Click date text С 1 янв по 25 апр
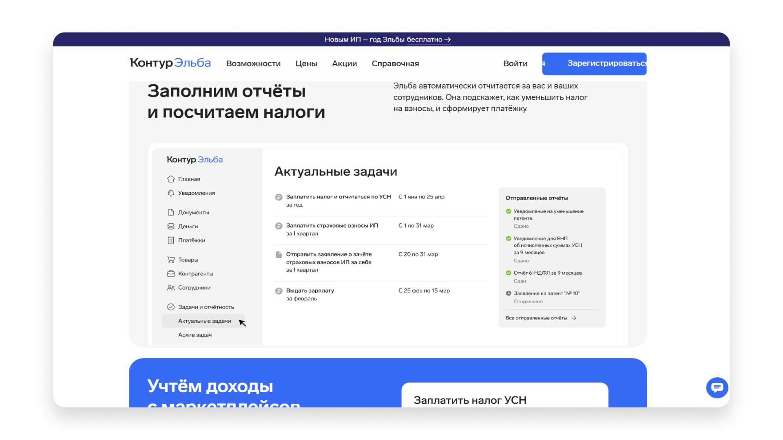The height and width of the screenshot is (440, 783). point(421,197)
